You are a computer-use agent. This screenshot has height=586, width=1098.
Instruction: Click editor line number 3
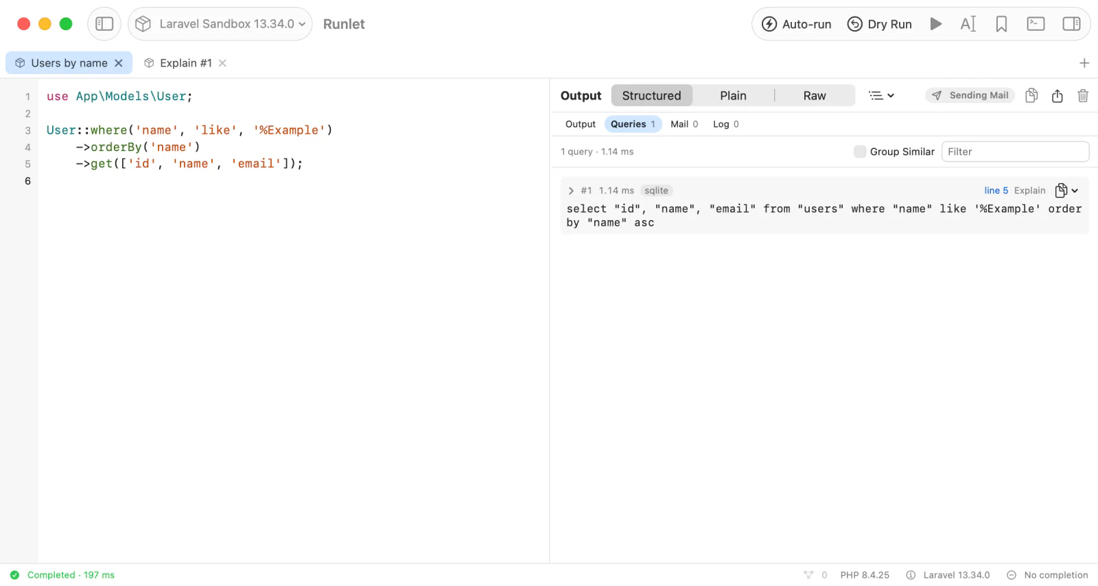(x=27, y=130)
